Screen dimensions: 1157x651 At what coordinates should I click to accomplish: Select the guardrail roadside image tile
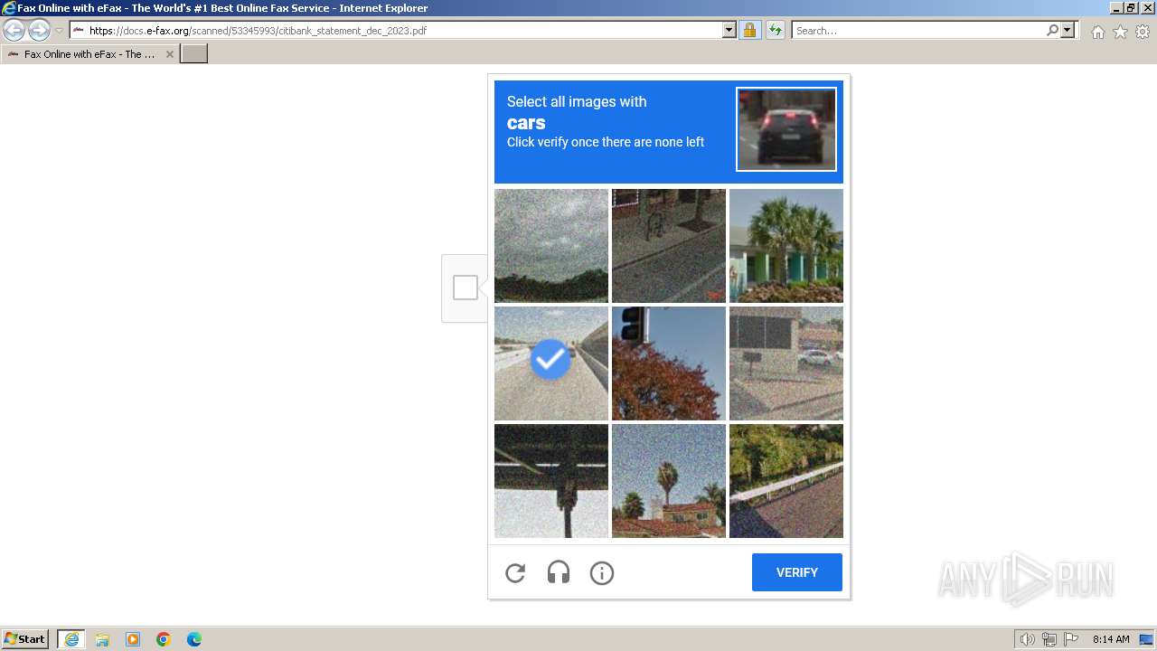pos(786,481)
